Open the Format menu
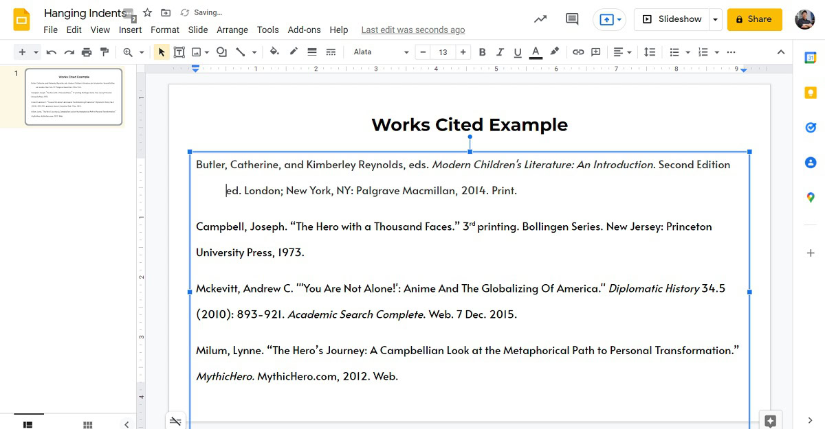Viewport: 825px width, 429px height. (164, 30)
